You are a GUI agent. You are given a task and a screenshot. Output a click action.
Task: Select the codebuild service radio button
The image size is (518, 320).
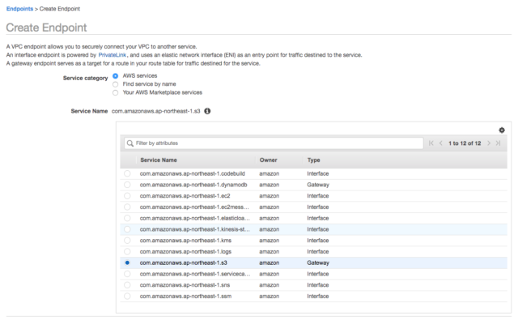[x=127, y=173]
